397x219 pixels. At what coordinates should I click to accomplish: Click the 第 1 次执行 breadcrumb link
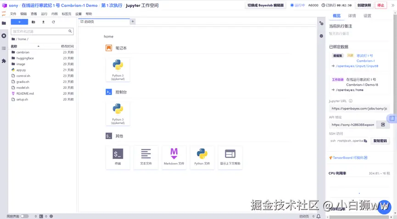(x=112, y=5)
